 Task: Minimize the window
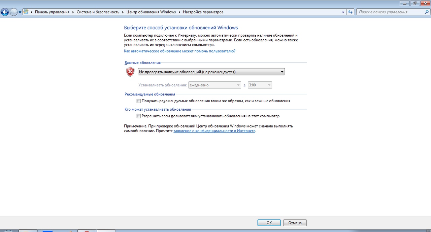pyautogui.click(x=405, y=3)
